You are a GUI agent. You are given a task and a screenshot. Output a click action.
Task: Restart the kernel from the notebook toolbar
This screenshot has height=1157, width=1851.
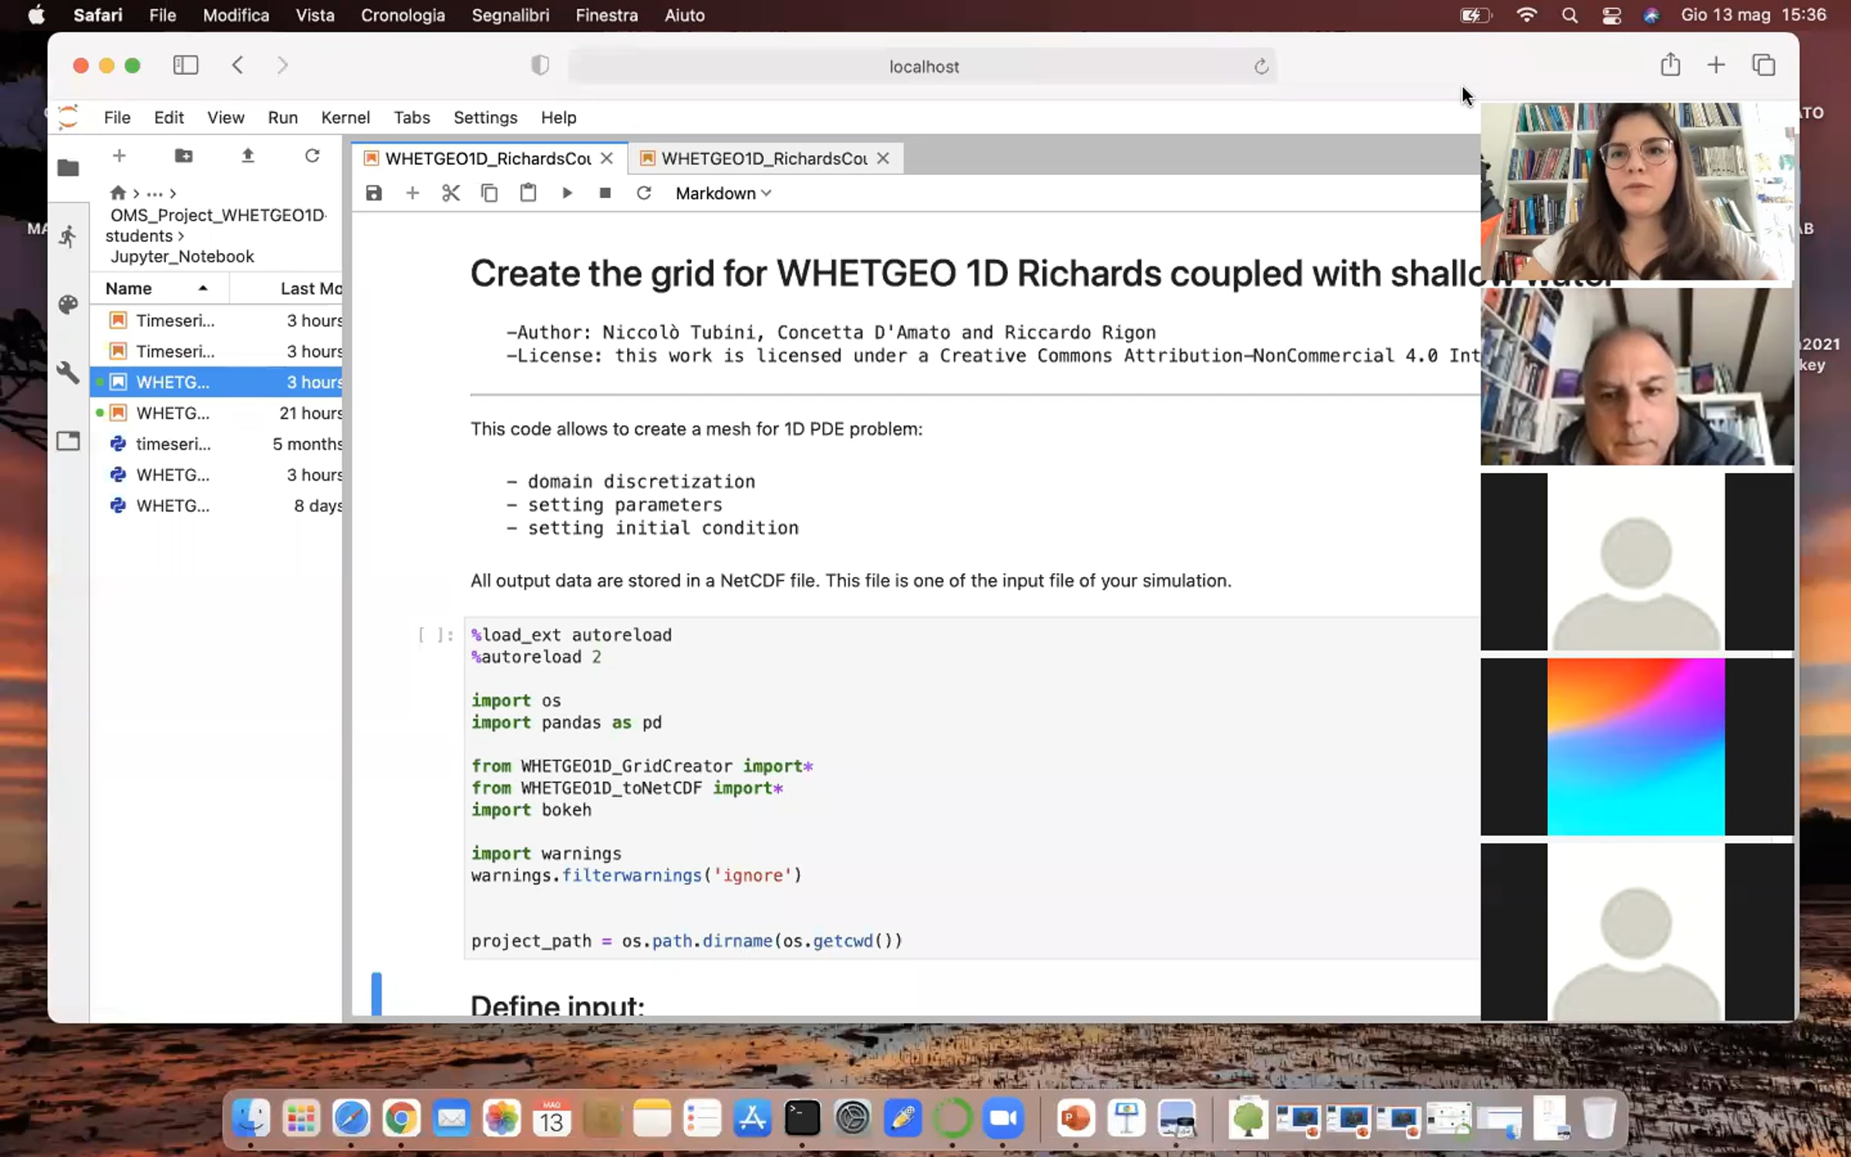click(644, 193)
